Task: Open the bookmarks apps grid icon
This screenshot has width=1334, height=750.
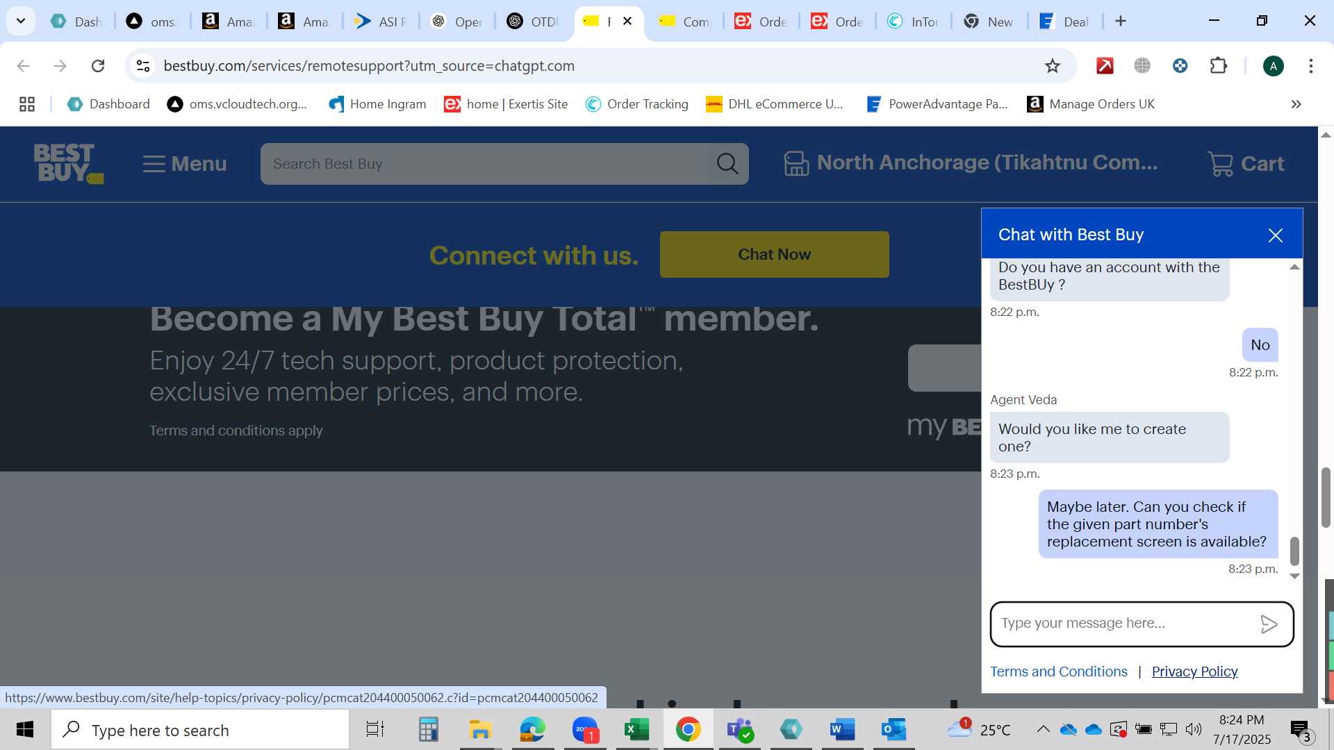Action: point(27,104)
